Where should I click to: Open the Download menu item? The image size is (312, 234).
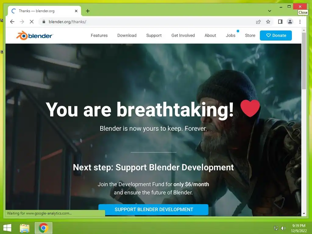[x=127, y=35]
